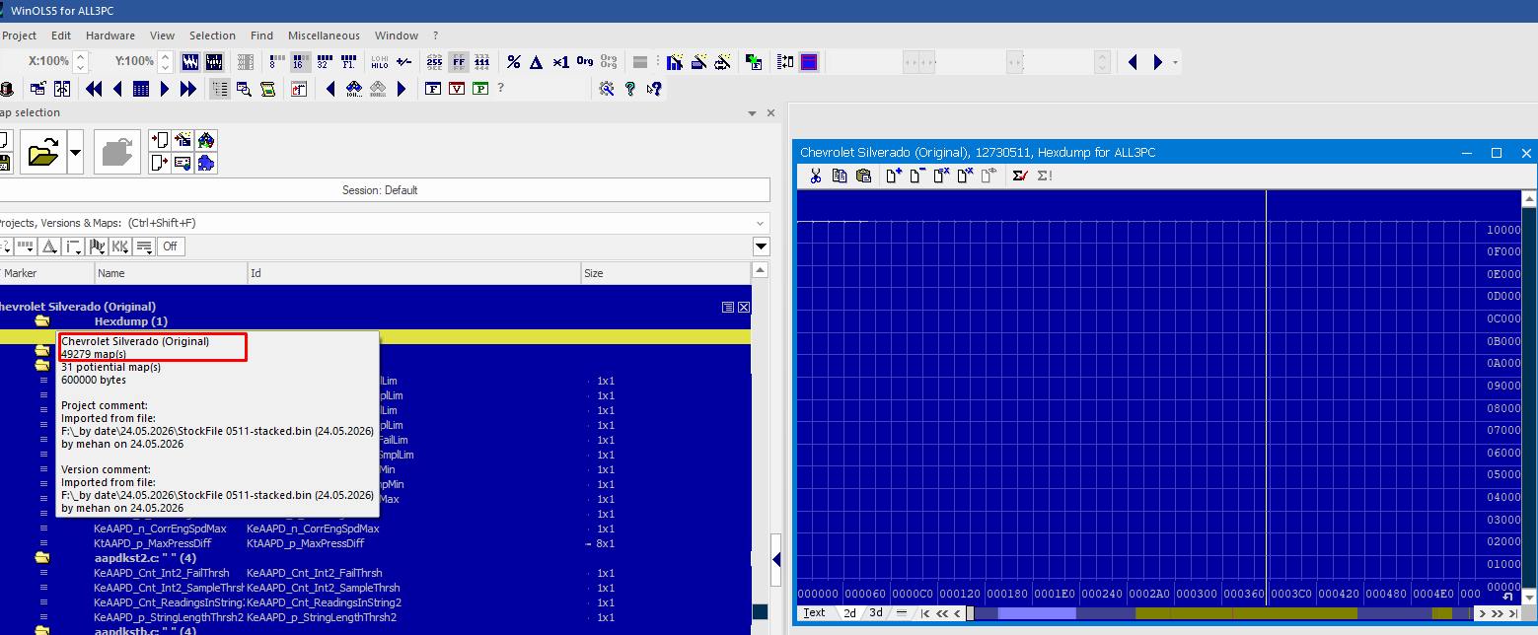Click the blue puzzle-piece plugin icon

pyautogui.click(x=206, y=163)
